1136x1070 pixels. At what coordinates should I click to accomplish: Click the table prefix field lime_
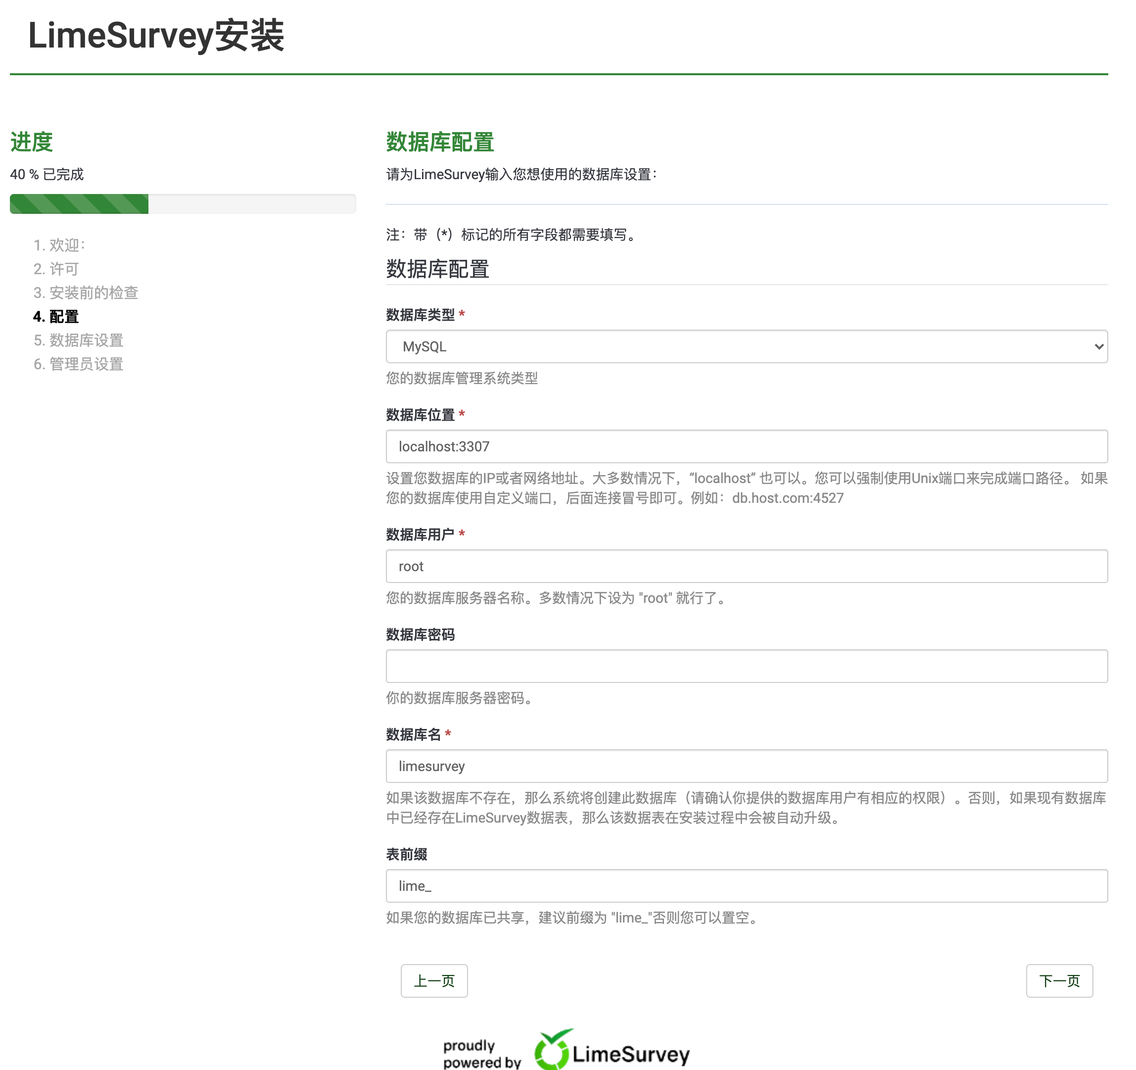(746, 886)
